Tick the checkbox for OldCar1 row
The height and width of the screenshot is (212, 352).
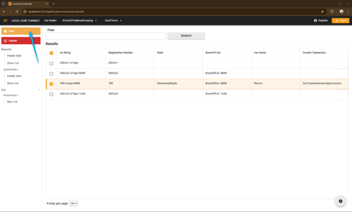51,64
